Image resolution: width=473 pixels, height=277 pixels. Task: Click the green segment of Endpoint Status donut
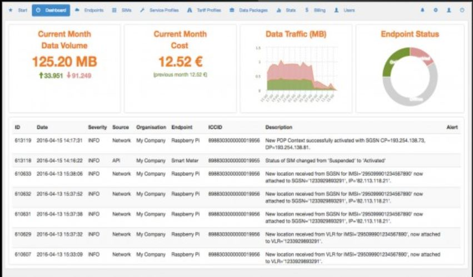click(x=392, y=62)
